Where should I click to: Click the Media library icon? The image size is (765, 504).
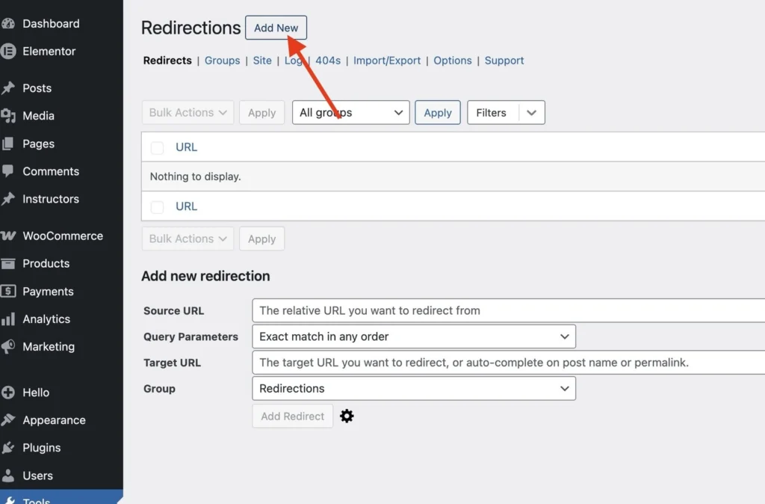[x=8, y=116]
